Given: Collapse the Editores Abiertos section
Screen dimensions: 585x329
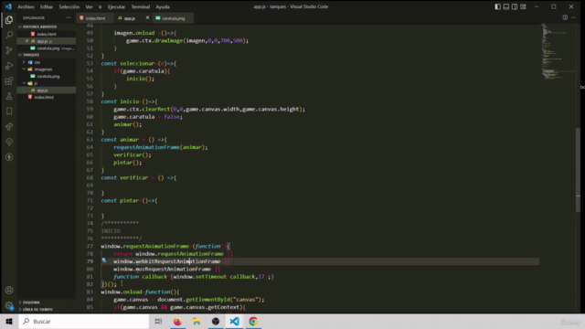Looking at the screenshot, I should pos(40,27).
